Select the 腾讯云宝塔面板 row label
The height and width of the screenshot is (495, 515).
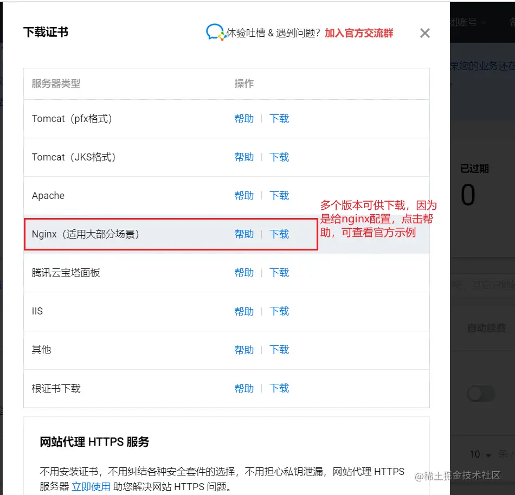pos(66,273)
